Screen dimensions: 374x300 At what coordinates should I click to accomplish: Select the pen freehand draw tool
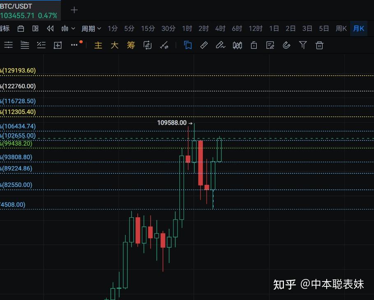pos(221,45)
